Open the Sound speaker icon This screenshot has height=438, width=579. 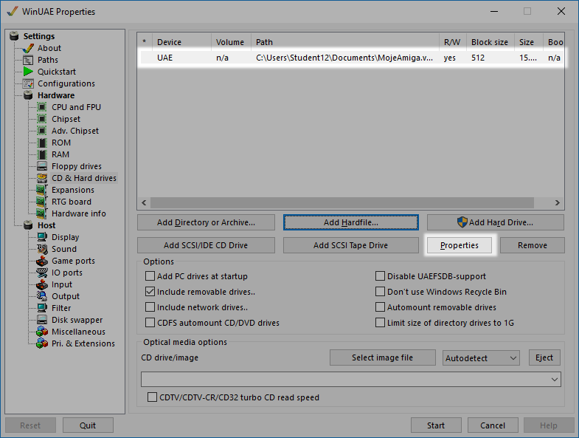(42, 249)
